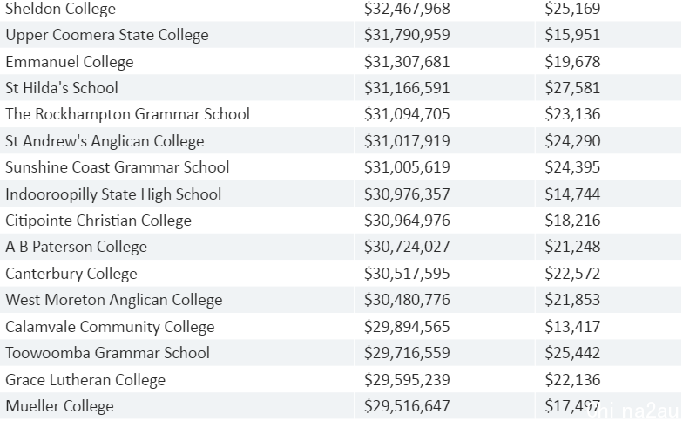
Task: Select Calamvale Community College row
Action: [341, 327]
